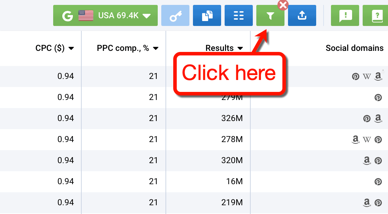This screenshot has height=214, width=388.
Task: Click the copy keywords icon
Action: 207,15
